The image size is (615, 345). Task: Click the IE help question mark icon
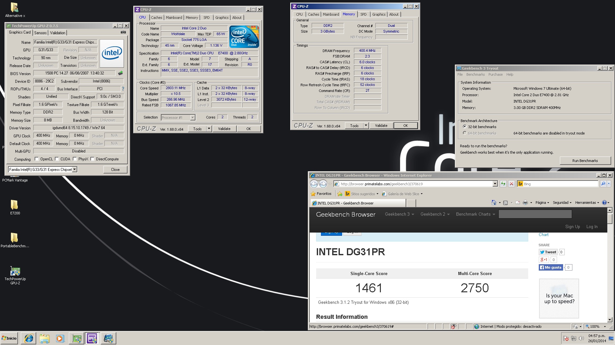tap(604, 203)
